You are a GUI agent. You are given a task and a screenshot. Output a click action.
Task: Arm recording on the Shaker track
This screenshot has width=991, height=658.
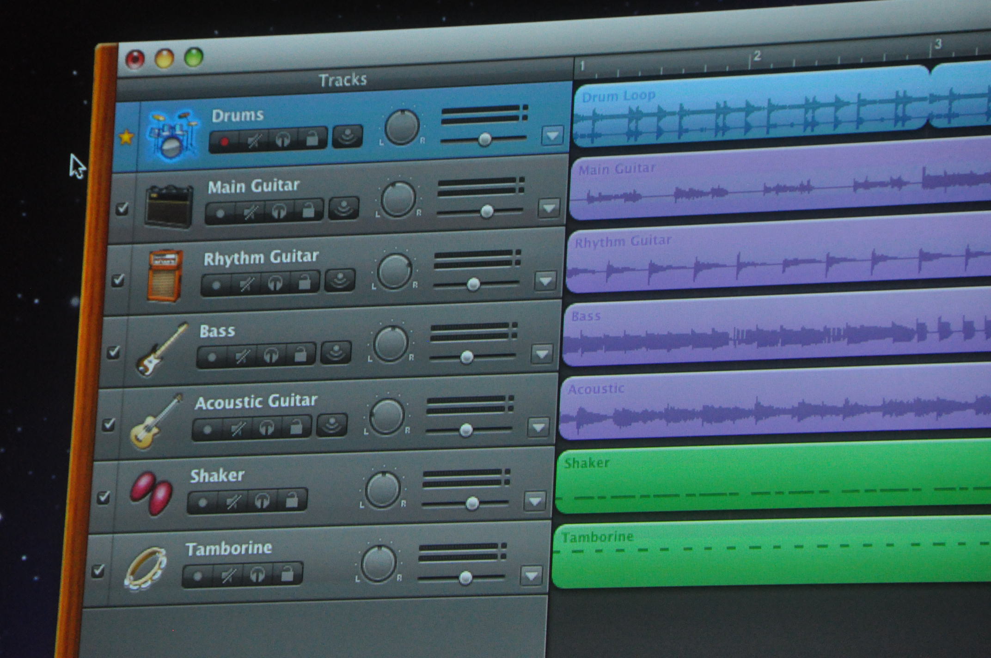203,503
